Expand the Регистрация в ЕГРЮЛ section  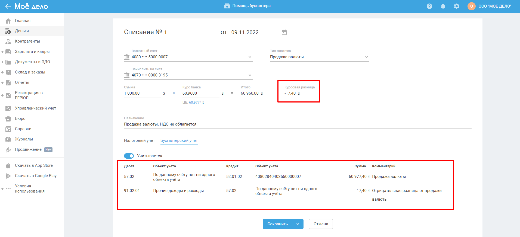pyautogui.click(x=2, y=95)
